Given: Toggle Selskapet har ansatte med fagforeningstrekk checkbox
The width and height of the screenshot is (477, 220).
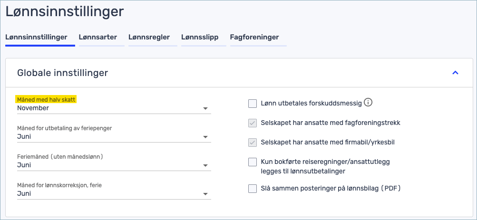Looking at the screenshot, I should coord(253,123).
